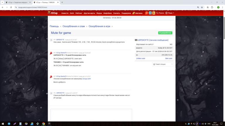Open the Форум menu item
Image resolution: width=225 pixels, height=126 pixels.
pos(99,13)
